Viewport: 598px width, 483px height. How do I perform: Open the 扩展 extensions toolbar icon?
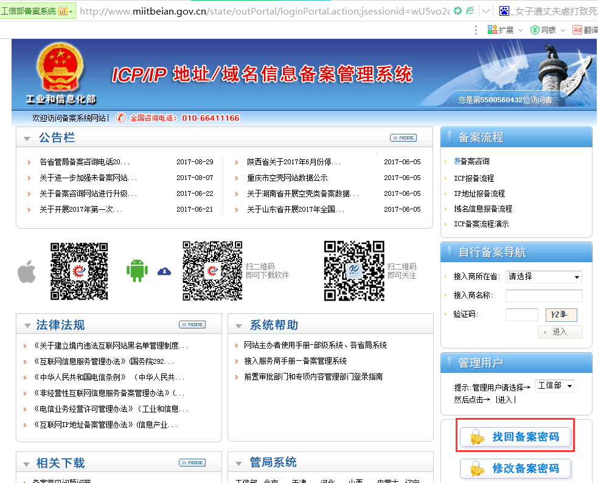(500, 30)
